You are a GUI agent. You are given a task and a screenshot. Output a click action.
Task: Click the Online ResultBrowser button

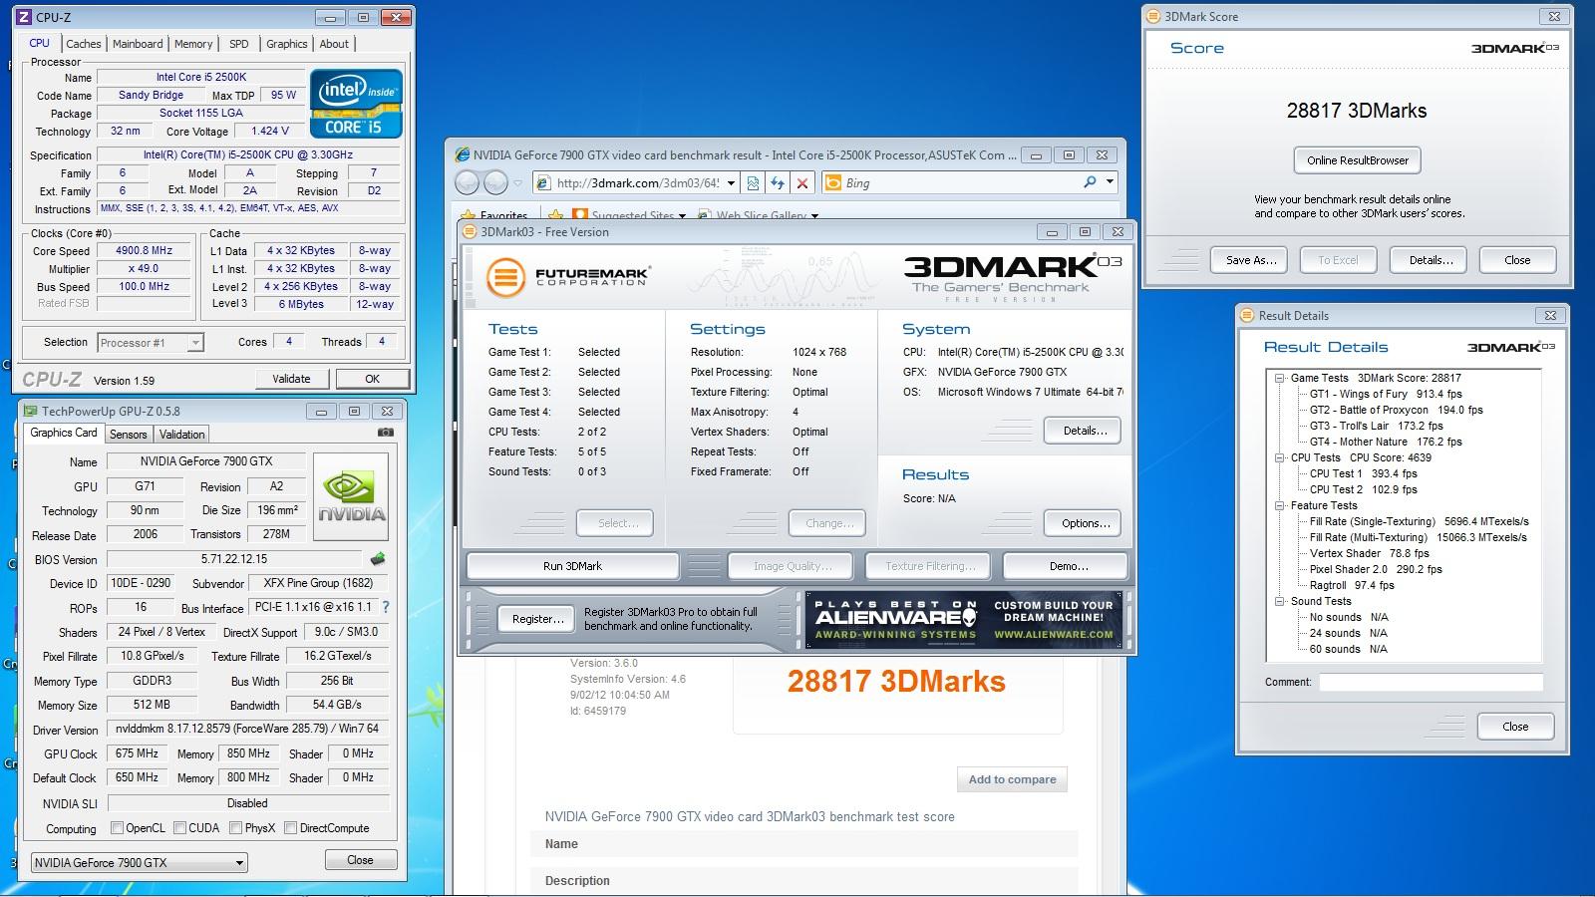coord(1358,160)
